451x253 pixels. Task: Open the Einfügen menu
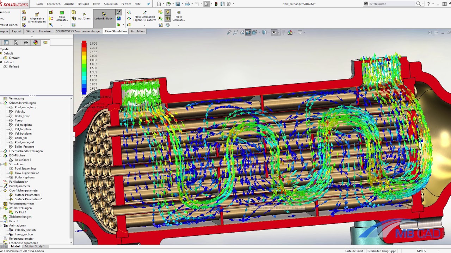pyautogui.click(x=83, y=4)
